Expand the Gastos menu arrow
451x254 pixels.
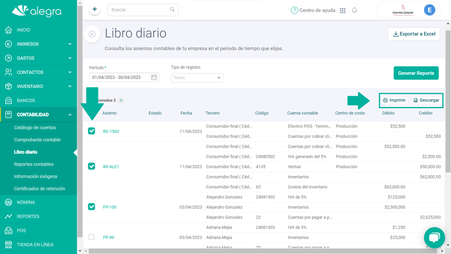pyautogui.click(x=69, y=58)
